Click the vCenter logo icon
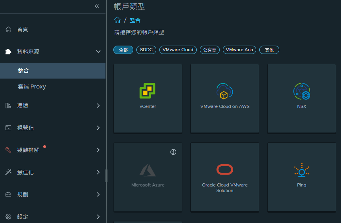The image size is (341, 223). point(148,91)
